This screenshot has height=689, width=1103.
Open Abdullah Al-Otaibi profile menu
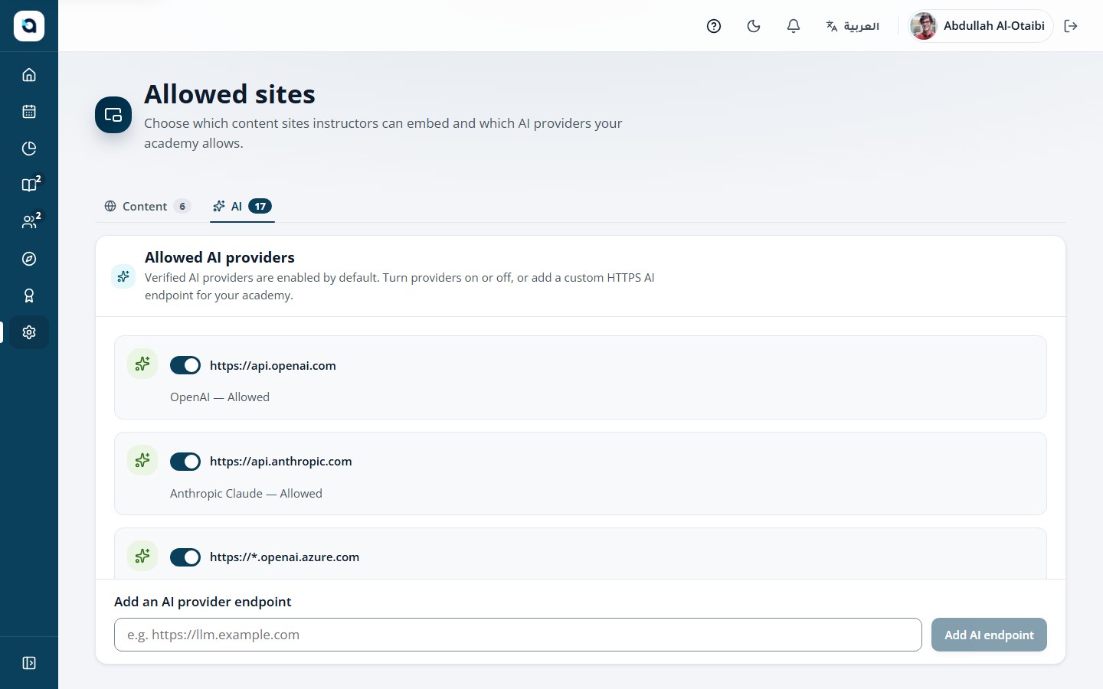tap(980, 26)
